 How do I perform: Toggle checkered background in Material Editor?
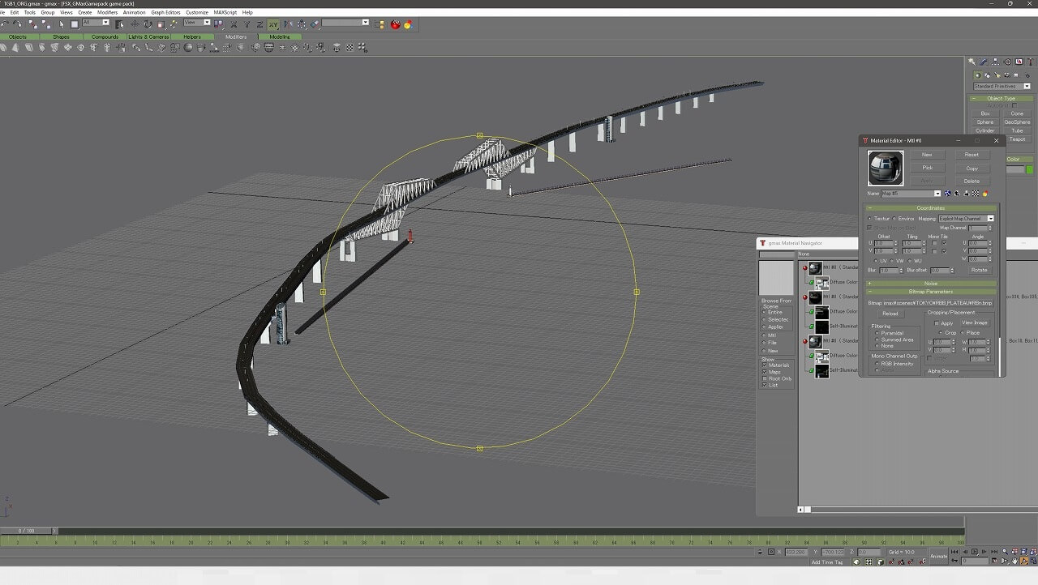tap(976, 194)
